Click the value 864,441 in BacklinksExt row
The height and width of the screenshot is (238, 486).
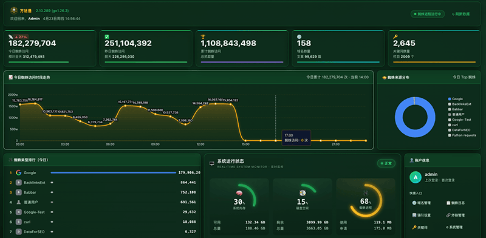click(188, 183)
